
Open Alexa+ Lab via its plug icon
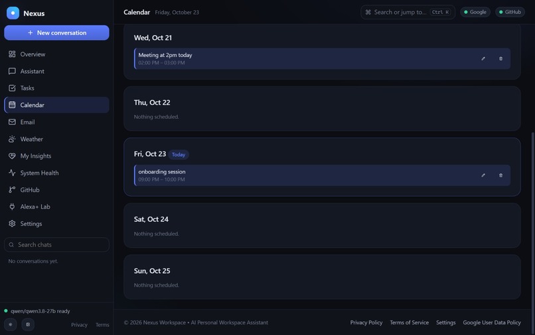tap(12, 207)
